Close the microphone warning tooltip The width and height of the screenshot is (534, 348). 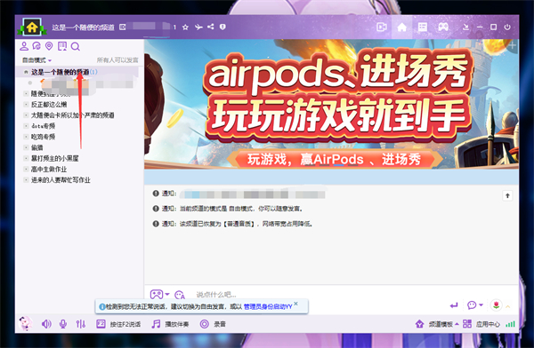295,304
